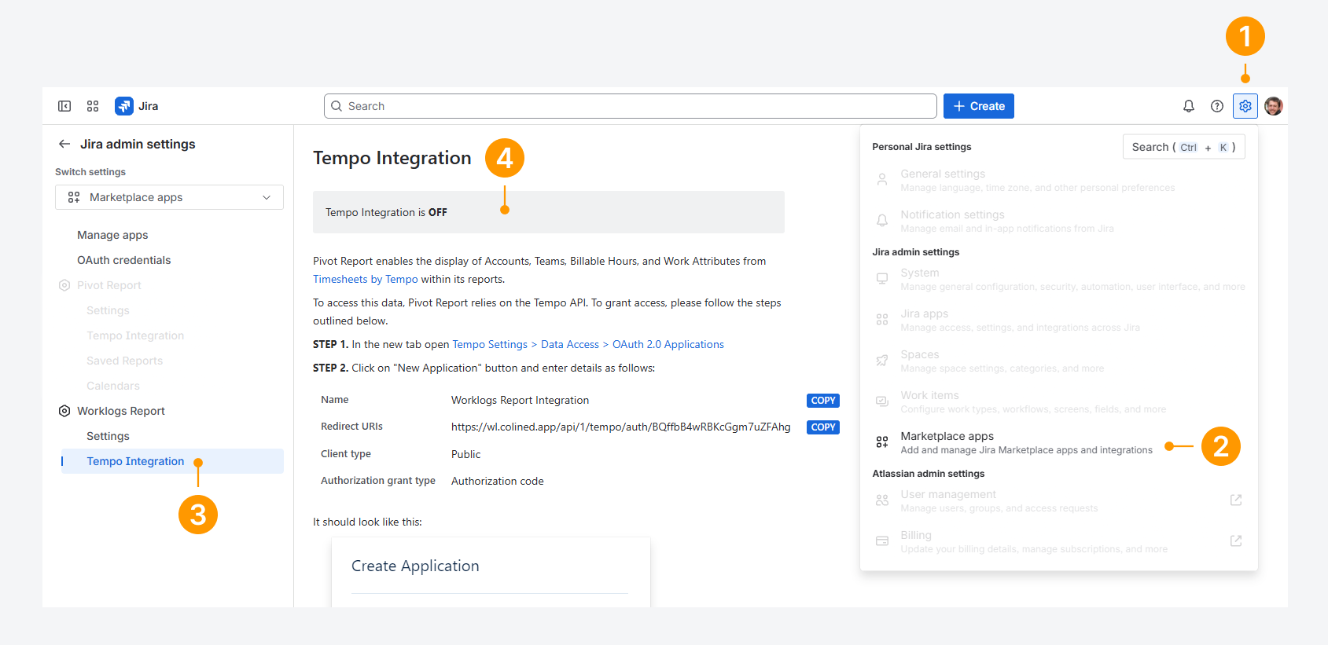This screenshot has width=1328, height=645.
Task: Click the redirect URI text value
Action: click(x=621, y=427)
